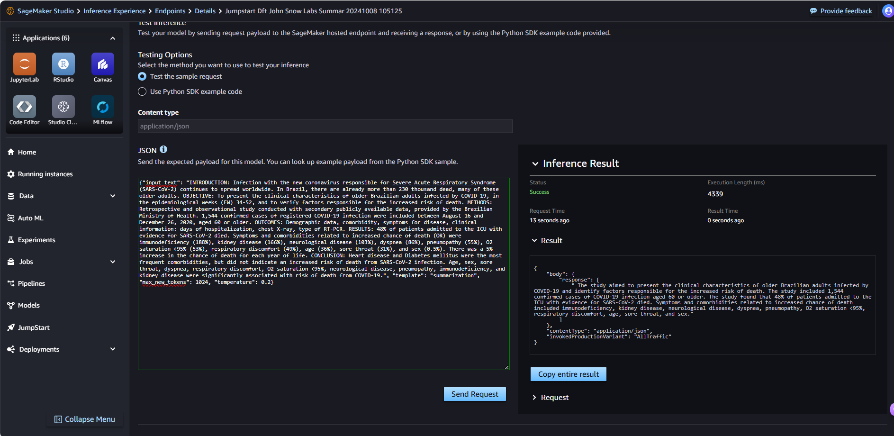The height and width of the screenshot is (436, 894).
Task: Click the Testing Options heading
Action: [x=165, y=55]
